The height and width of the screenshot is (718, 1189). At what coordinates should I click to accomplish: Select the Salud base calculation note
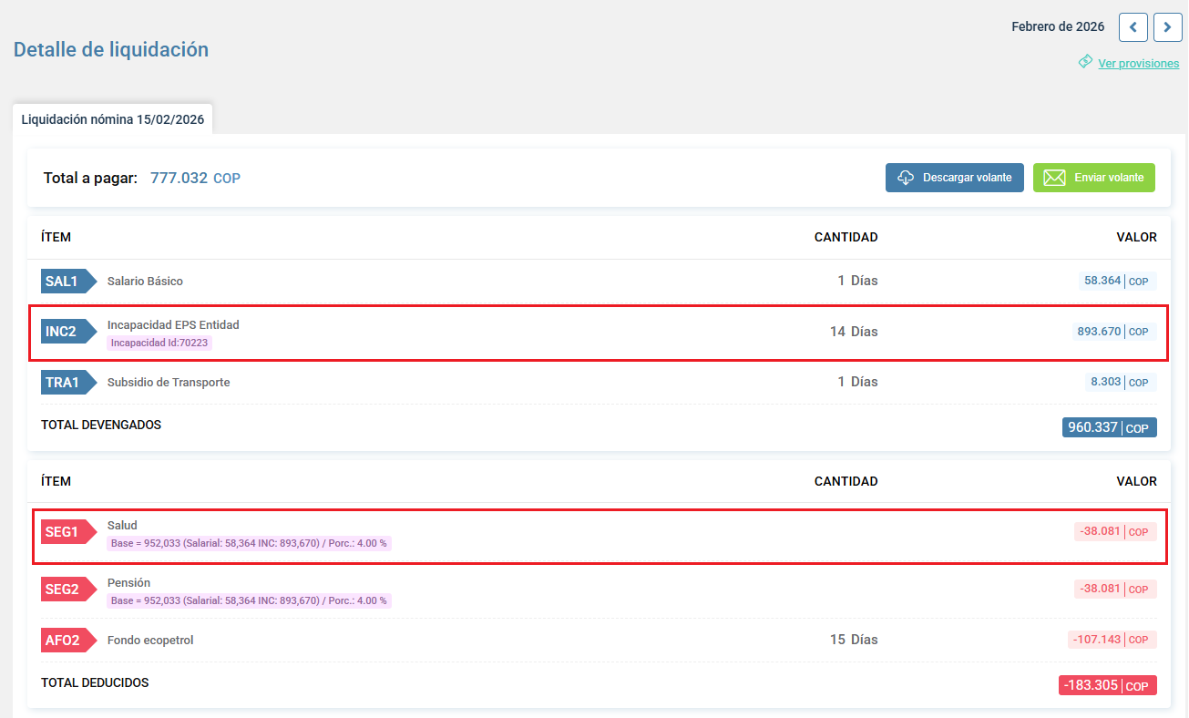[x=249, y=544]
